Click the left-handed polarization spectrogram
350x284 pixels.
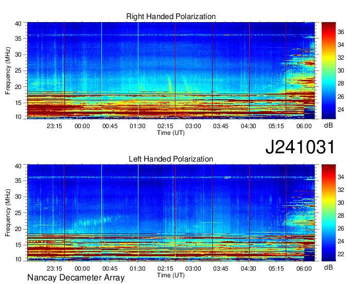pyautogui.click(x=171, y=213)
